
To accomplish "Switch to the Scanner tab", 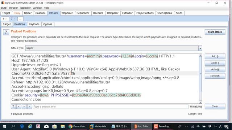I will click(40, 13).
